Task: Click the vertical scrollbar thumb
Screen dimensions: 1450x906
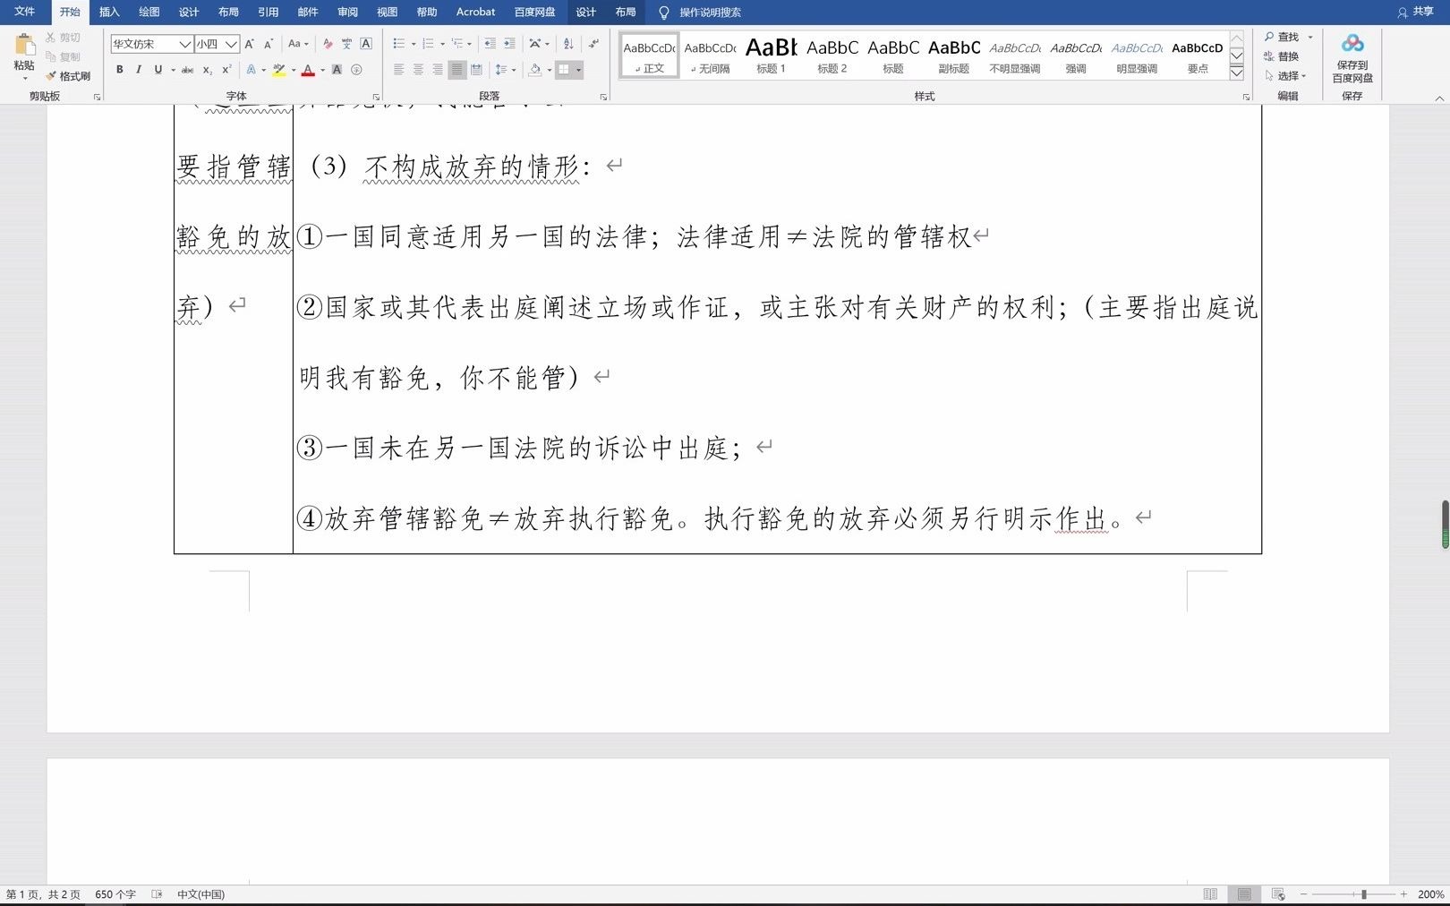Action: coord(1445,525)
